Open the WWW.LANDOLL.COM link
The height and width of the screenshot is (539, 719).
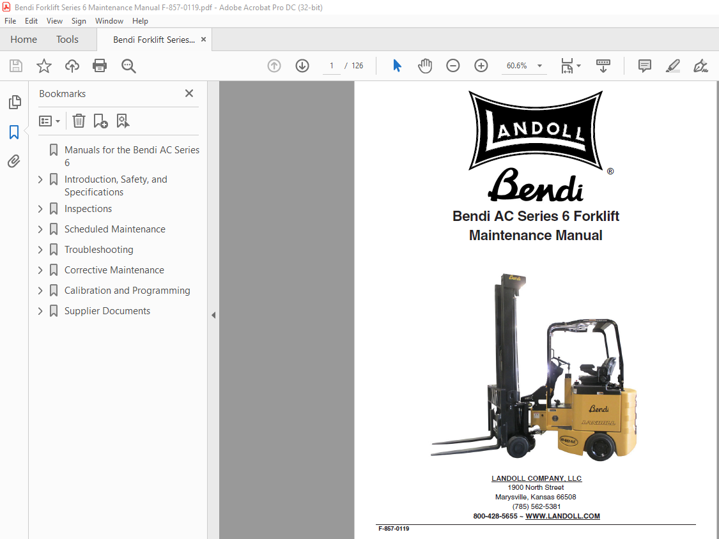[x=562, y=516]
